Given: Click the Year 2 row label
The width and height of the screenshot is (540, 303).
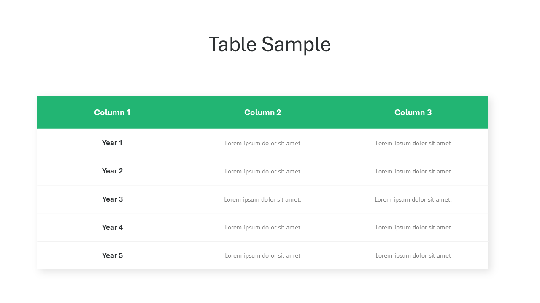Looking at the screenshot, I should point(112,171).
